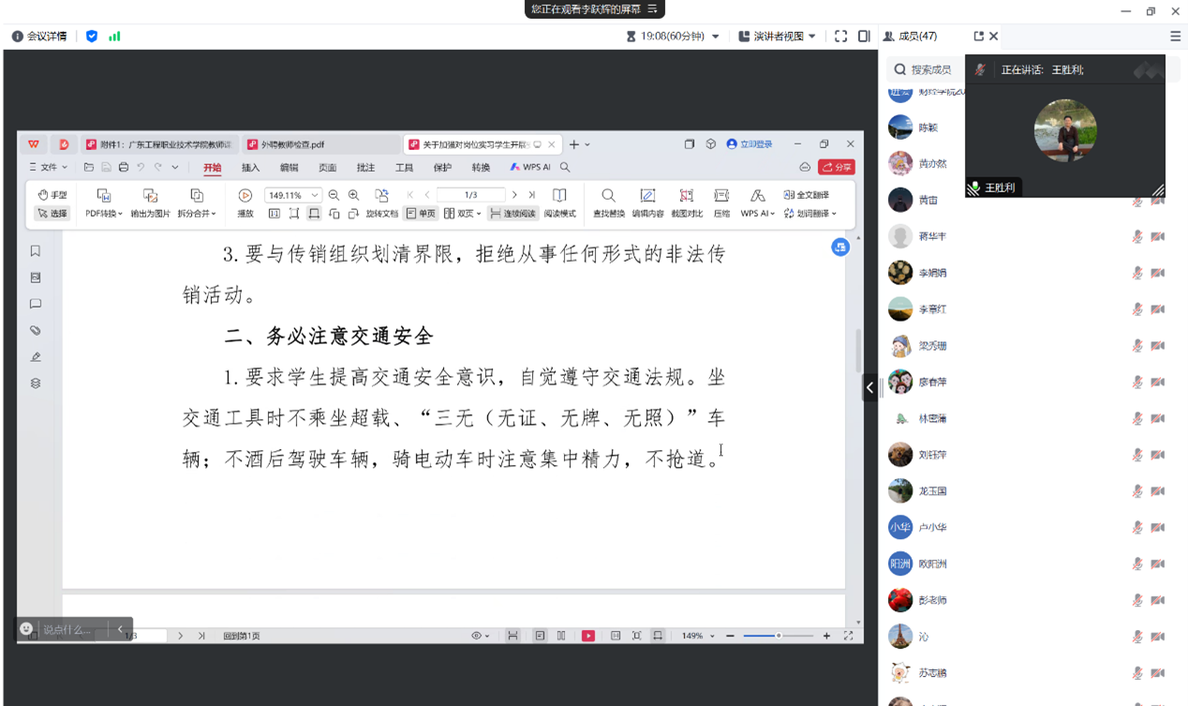Click the red 分享 share button

tap(836, 167)
